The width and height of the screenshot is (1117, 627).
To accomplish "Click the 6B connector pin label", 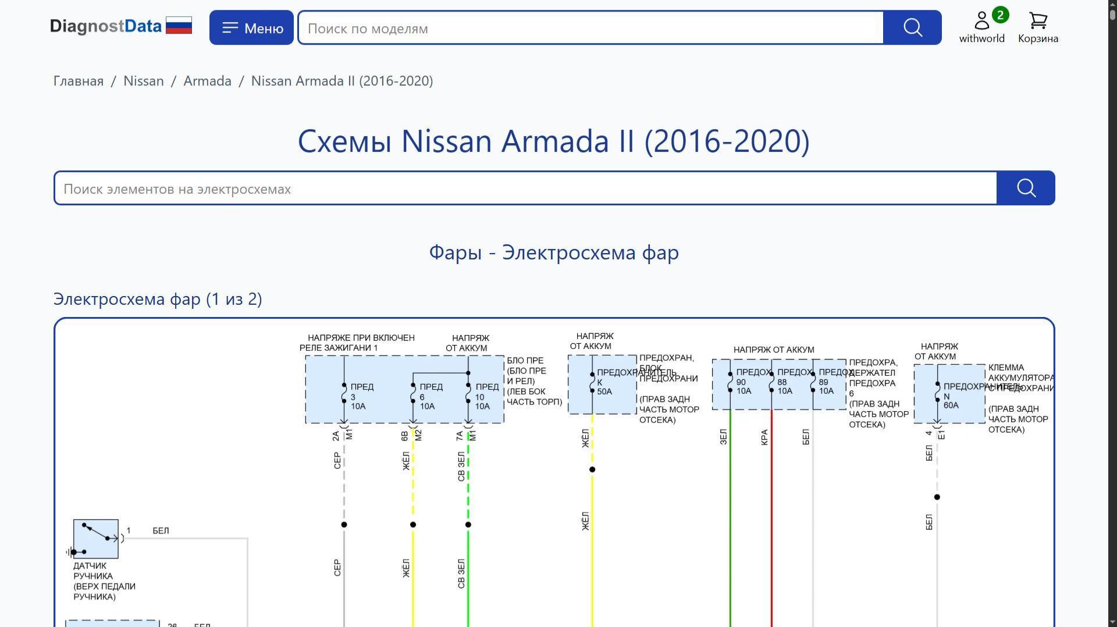I will coord(405,436).
